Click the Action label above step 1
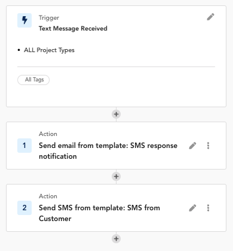The width and height of the screenshot is (233, 251). 48,134
